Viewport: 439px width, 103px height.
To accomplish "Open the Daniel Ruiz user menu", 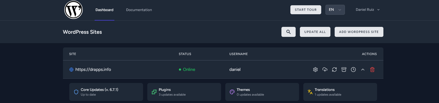I will (x=368, y=10).
